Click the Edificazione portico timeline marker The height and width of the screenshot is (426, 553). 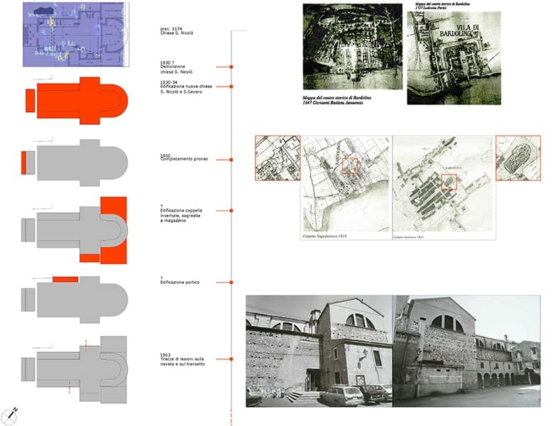coord(232,282)
